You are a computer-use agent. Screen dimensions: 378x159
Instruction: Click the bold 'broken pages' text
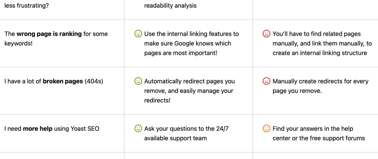[x=63, y=82]
